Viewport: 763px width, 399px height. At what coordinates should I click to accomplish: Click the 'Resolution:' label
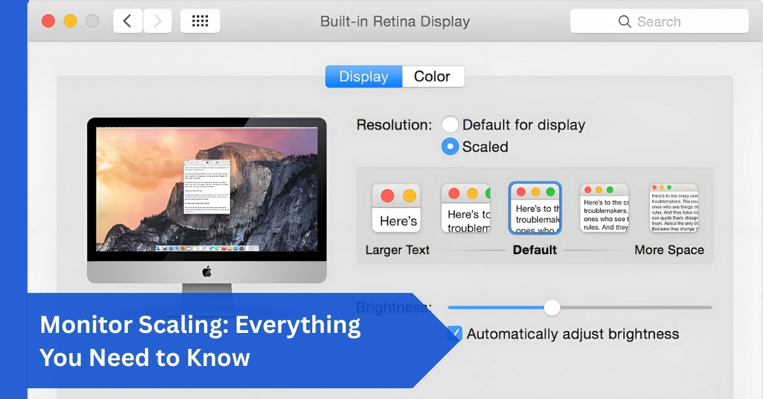394,125
